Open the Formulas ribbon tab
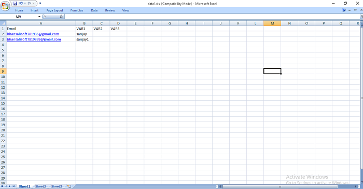Screen dimensions: 363x189 pyautogui.click(x=77, y=10)
